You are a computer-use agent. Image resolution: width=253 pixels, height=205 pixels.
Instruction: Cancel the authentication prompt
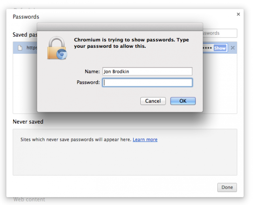pos(153,101)
